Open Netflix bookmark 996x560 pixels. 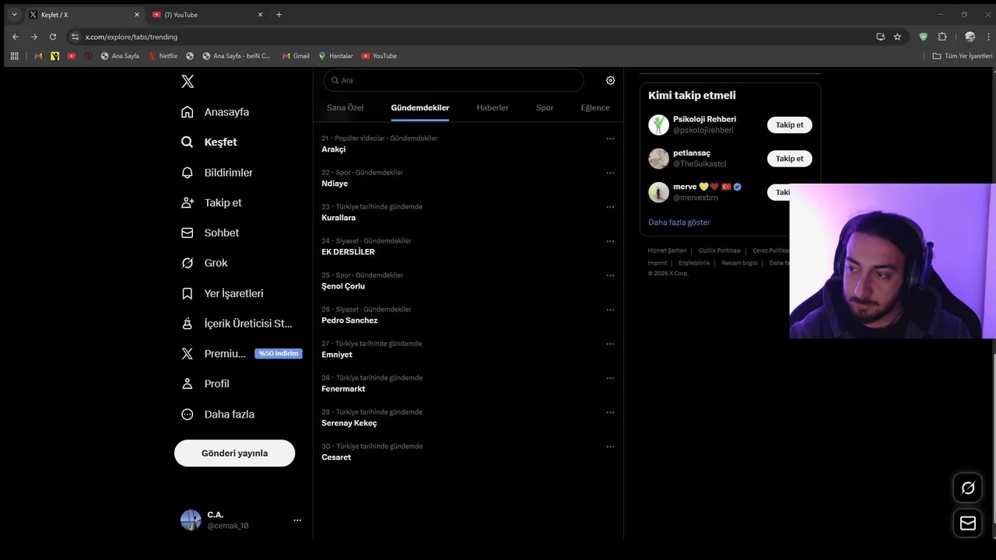pos(163,56)
